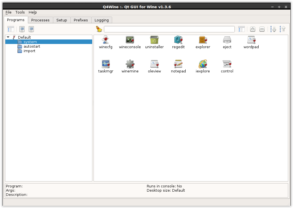Image resolution: width=293 pixels, height=208 pixels.
Task: Click the broom clear-filter icon
Action: [x=99, y=29]
